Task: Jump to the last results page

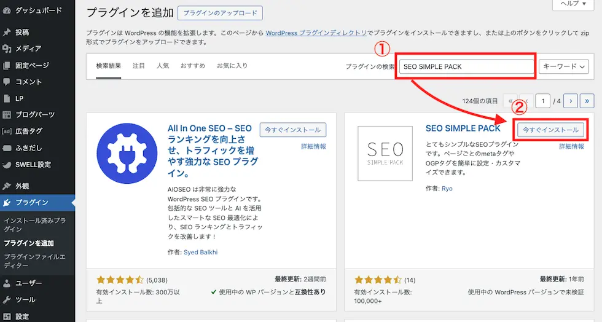Action: 587,101
